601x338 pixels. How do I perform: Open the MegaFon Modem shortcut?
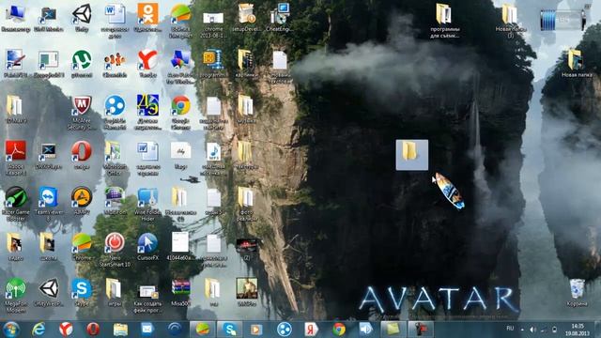click(16, 296)
